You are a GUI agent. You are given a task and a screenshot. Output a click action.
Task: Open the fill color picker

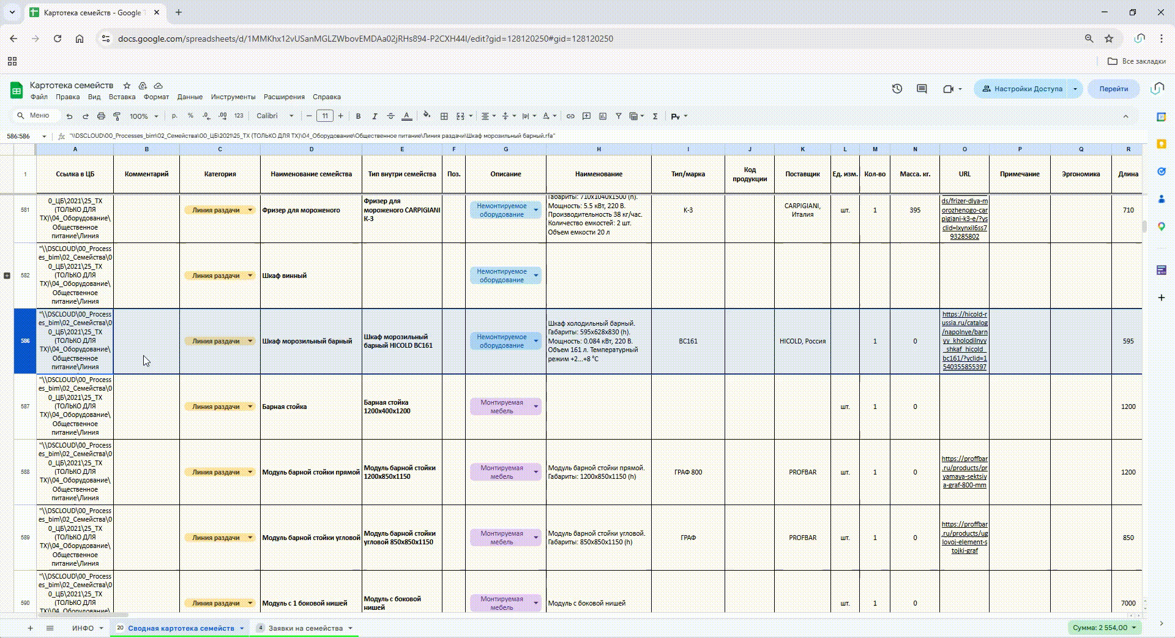tap(427, 116)
